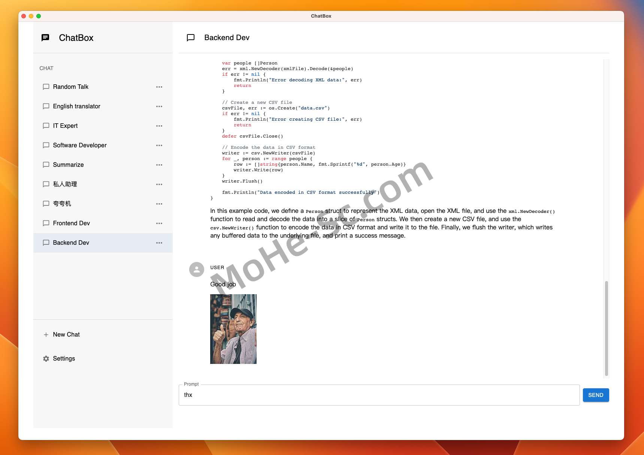Open the three-dot menu for Software Developer
644x455 pixels.
159,145
